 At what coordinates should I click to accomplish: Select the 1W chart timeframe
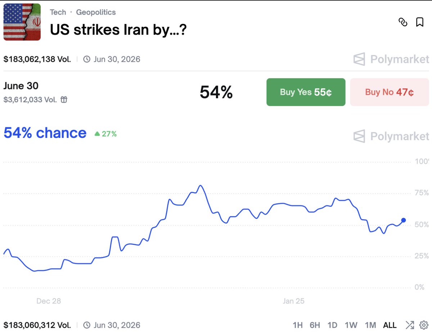tap(351, 325)
